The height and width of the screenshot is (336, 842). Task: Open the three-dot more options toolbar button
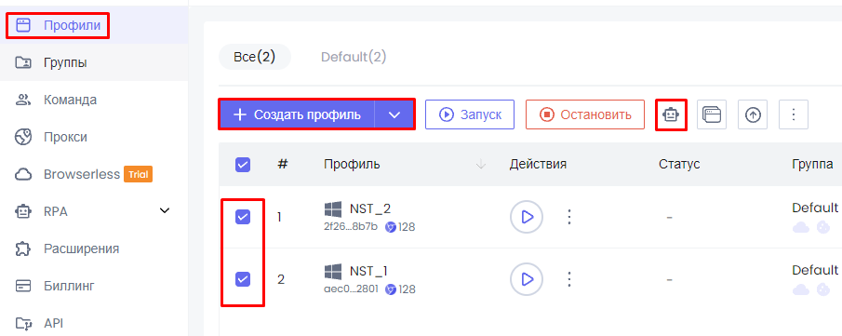click(793, 114)
